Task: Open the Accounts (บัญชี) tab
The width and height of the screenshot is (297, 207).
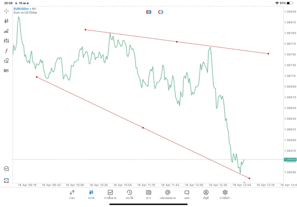Action: click(206, 194)
